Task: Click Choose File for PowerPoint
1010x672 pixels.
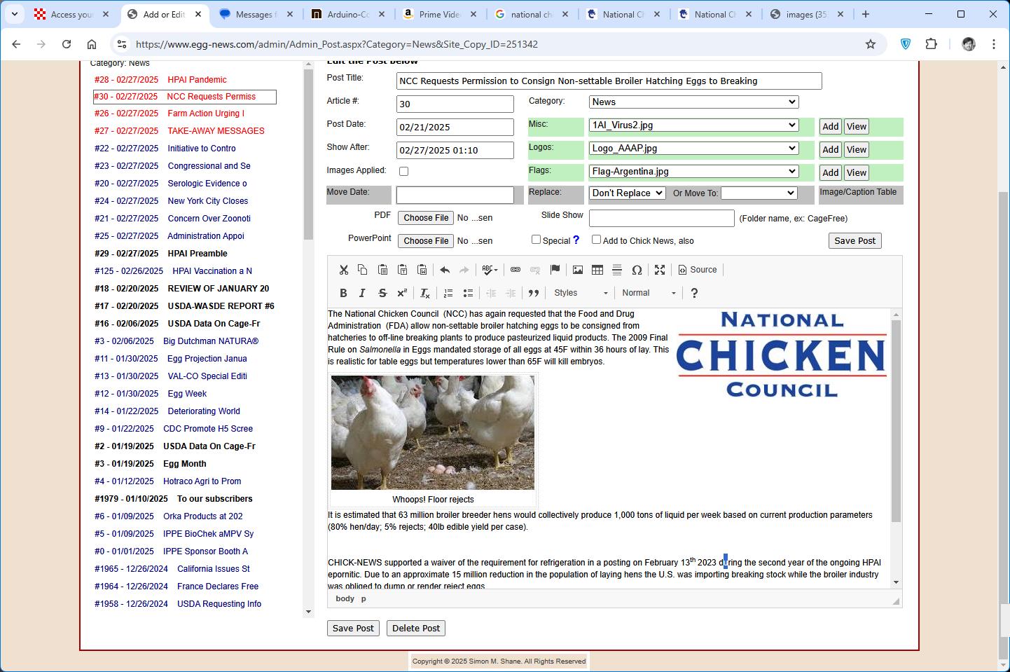Action: point(426,241)
